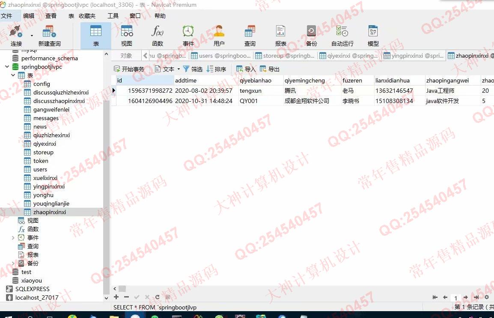Select the xiaoyou database
The width and height of the screenshot is (494, 318).
pos(31,280)
